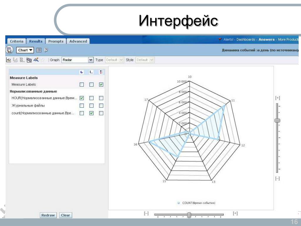Toggle Measure Labels axis-column checkbox

[91, 84]
